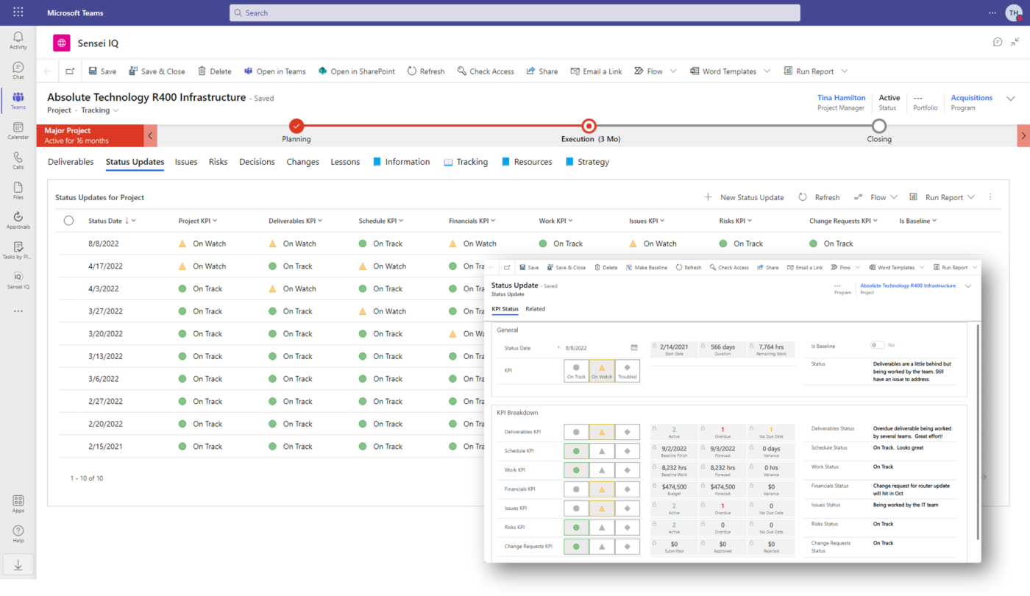Switch to the Lessons tab
Image resolution: width=1030 pixels, height=596 pixels.
click(345, 162)
